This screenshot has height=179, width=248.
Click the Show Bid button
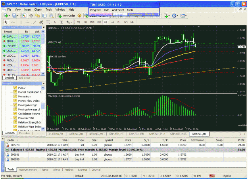click(150, 15)
